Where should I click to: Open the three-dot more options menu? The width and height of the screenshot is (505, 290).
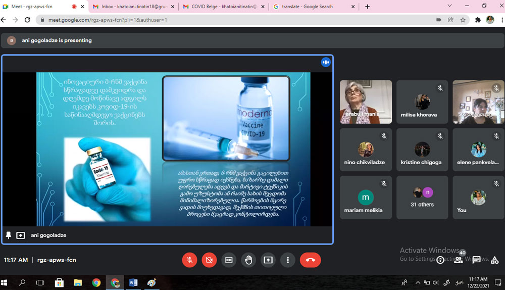(287, 260)
